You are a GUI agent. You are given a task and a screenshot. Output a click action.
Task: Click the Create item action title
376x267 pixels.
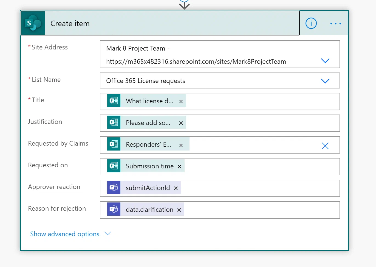point(70,24)
